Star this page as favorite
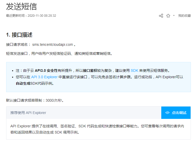196x141 pixels. [x=168, y=16]
